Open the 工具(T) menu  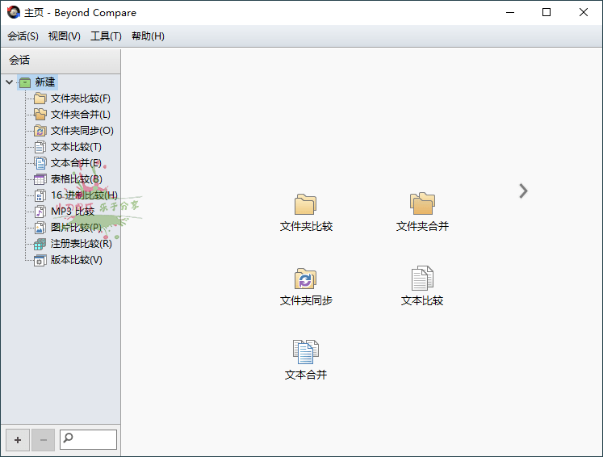(106, 36)
